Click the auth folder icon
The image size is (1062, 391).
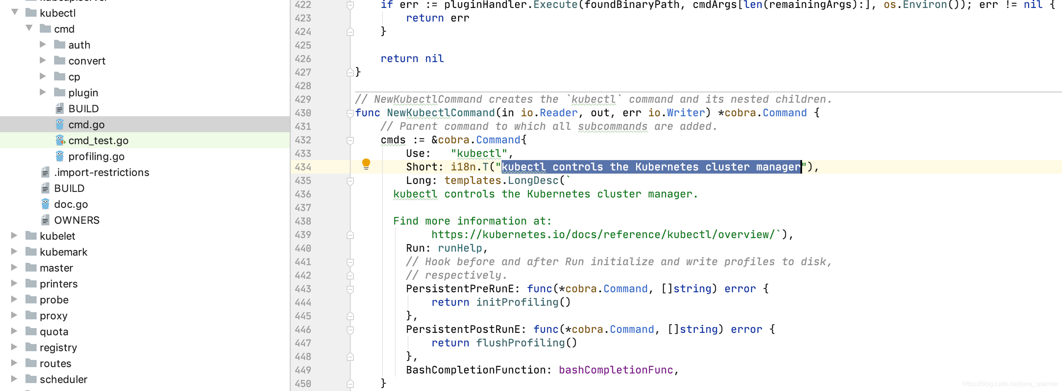(x=60, y=44)
